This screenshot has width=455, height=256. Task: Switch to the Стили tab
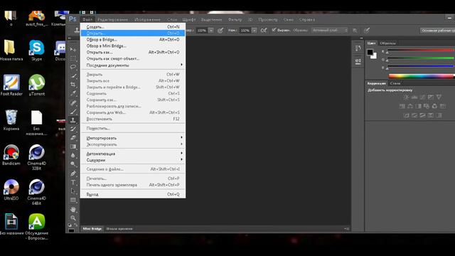395,83
